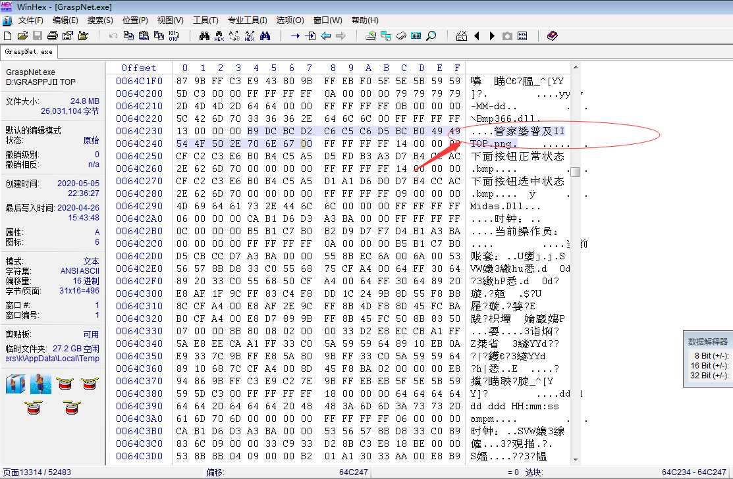Click the clipboard Paste toolbar icon
The height and width of the screenshot is (479, 733).
[x=144, y=36]
